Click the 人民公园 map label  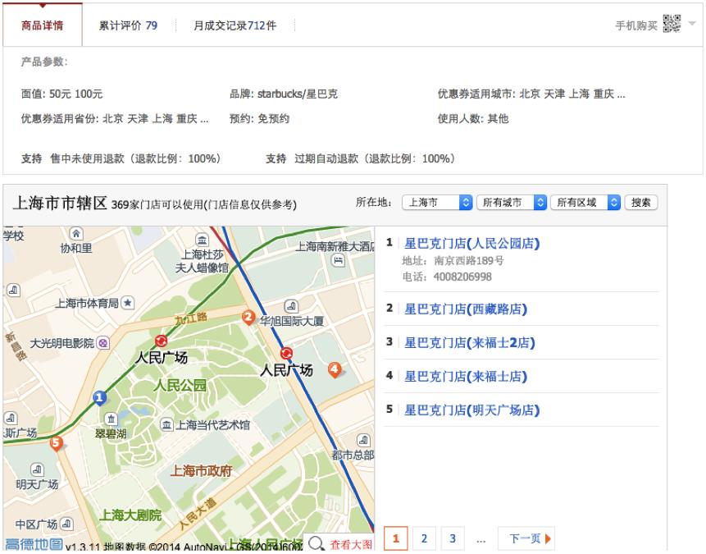pos(180,386)
